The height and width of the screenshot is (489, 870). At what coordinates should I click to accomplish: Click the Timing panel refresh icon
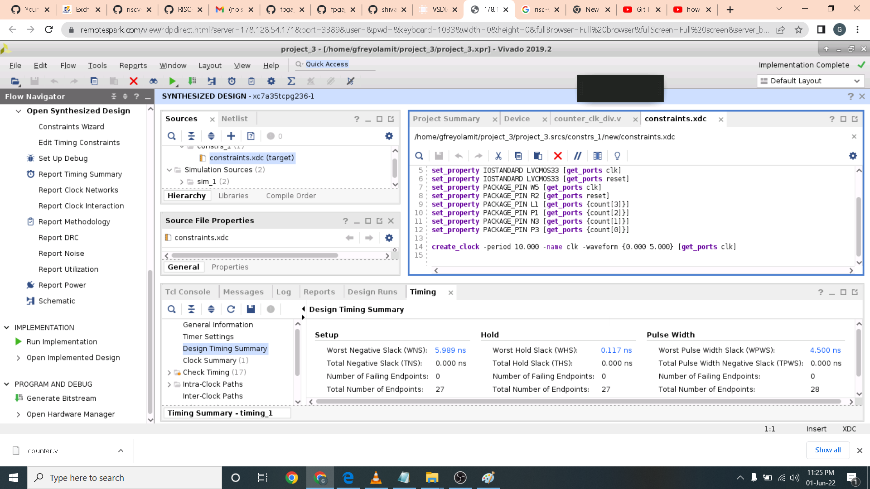231,309
